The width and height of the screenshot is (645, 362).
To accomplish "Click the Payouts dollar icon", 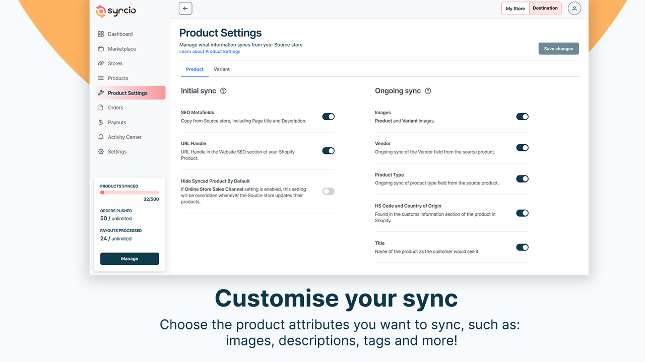I will 101,122.
